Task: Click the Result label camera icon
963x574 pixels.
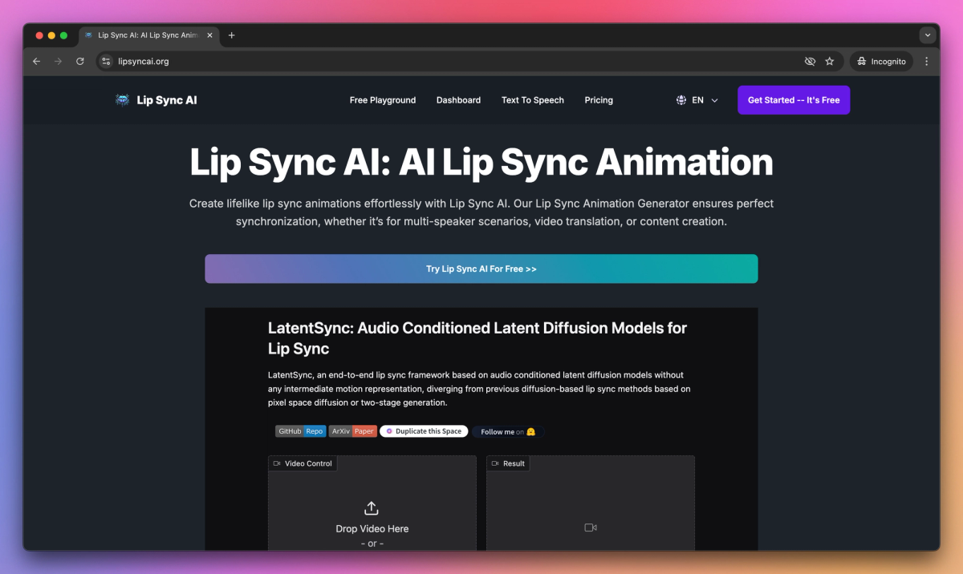Action: point(495,463)
